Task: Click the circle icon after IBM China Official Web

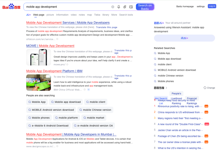Action: 84,90
